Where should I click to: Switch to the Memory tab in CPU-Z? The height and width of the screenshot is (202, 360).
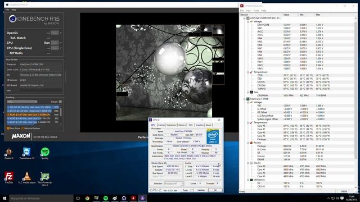[x=182, y=125]
